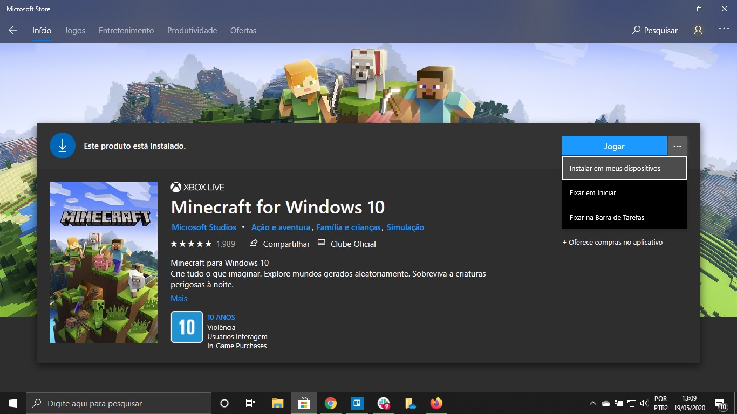Screen dimensions: 737x414
Task: Open Firefox from the taskbar
Action: (436, 403)
